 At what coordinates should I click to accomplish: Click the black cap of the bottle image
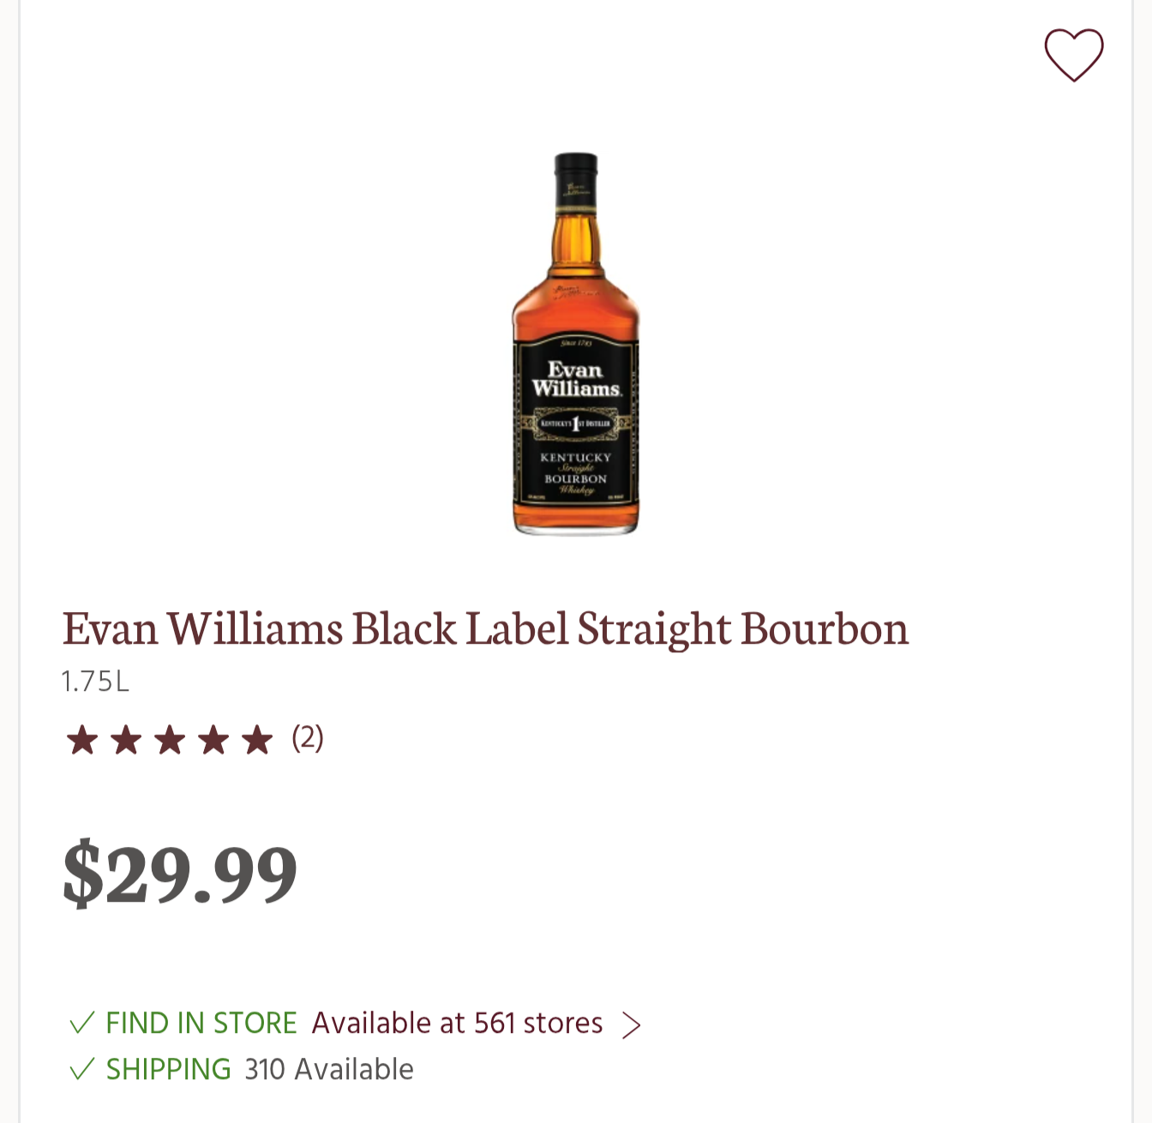click(x=576, y=178)
